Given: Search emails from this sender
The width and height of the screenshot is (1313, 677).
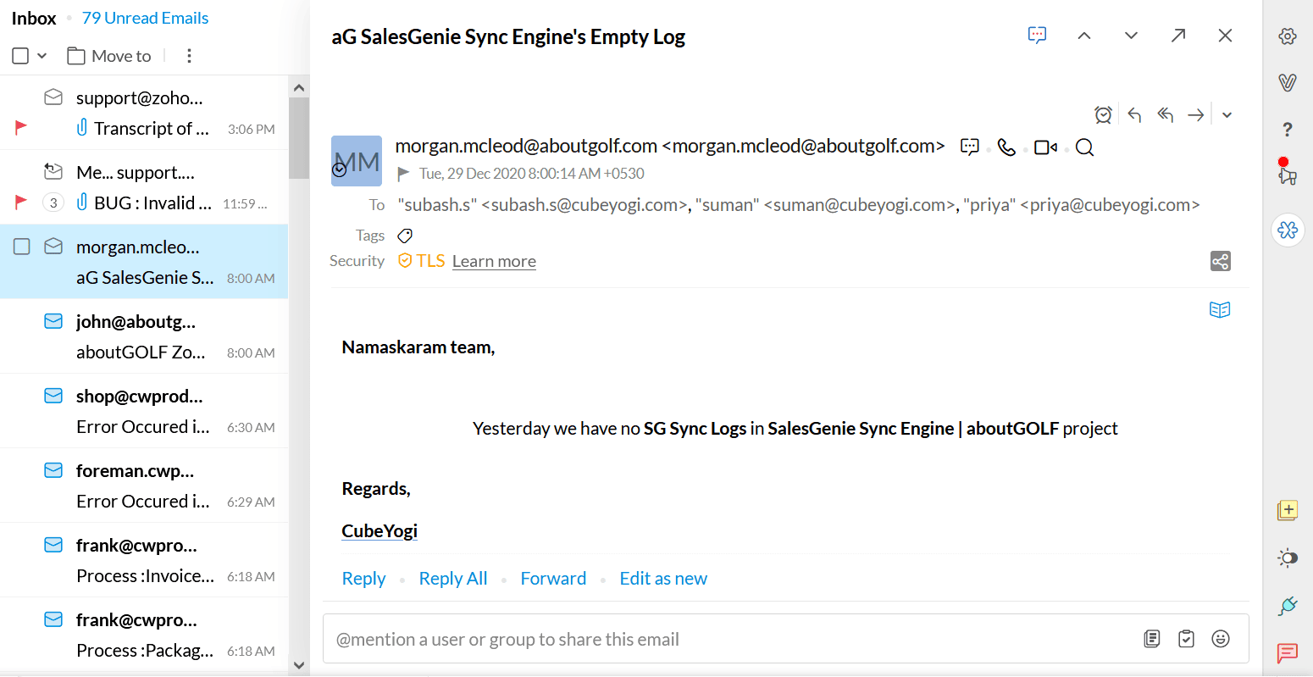Looking at the screenshot, I should click(x=1084, y=147).
